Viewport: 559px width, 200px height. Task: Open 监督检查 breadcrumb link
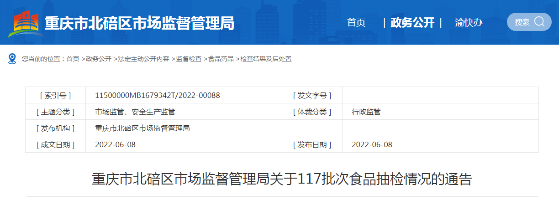(189, 59)
